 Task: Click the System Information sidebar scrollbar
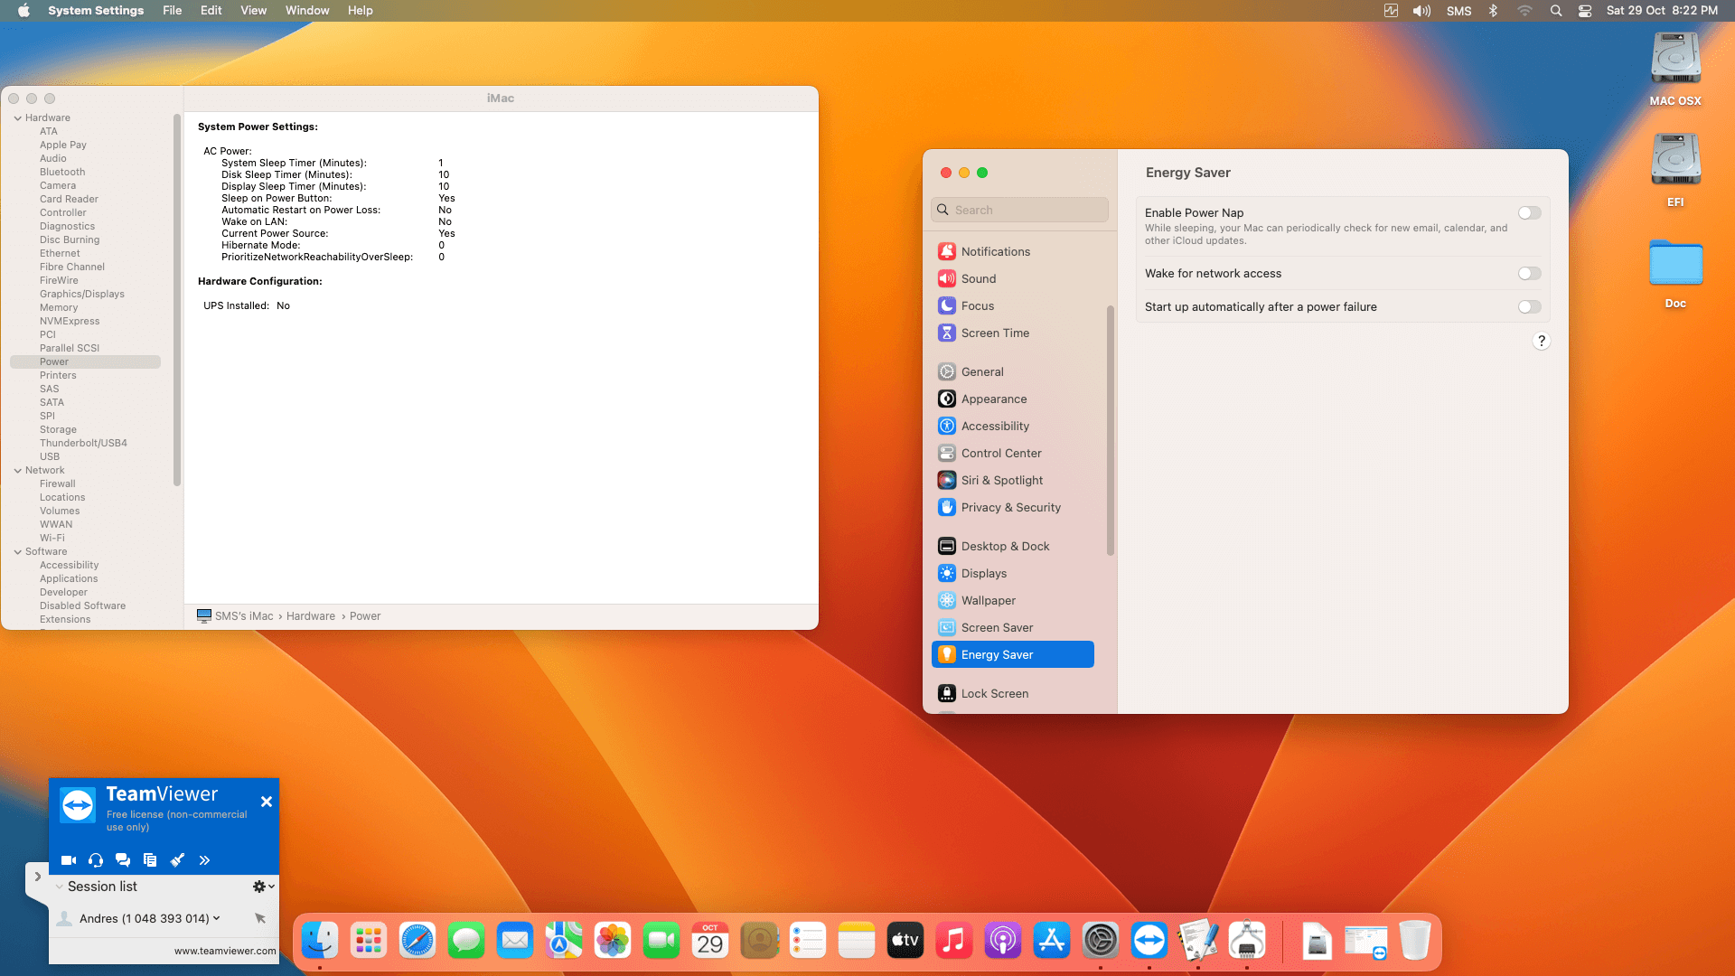point(177,300)
